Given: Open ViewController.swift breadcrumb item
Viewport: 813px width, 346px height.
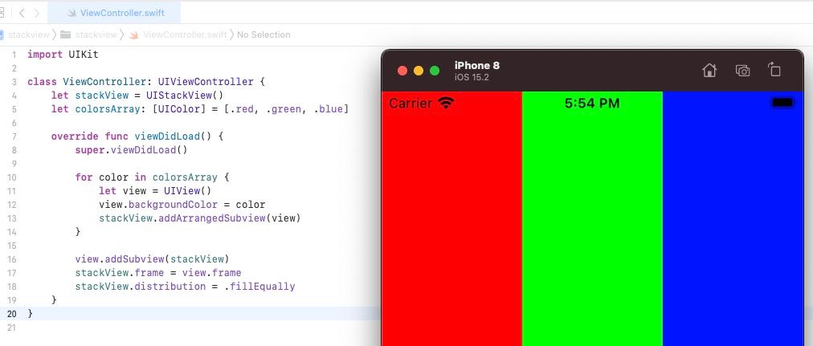Looking at the screenshot, I should tap(185, 35).
